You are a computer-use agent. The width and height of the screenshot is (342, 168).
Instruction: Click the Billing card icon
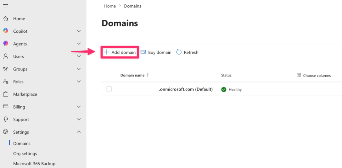[6, 107]
